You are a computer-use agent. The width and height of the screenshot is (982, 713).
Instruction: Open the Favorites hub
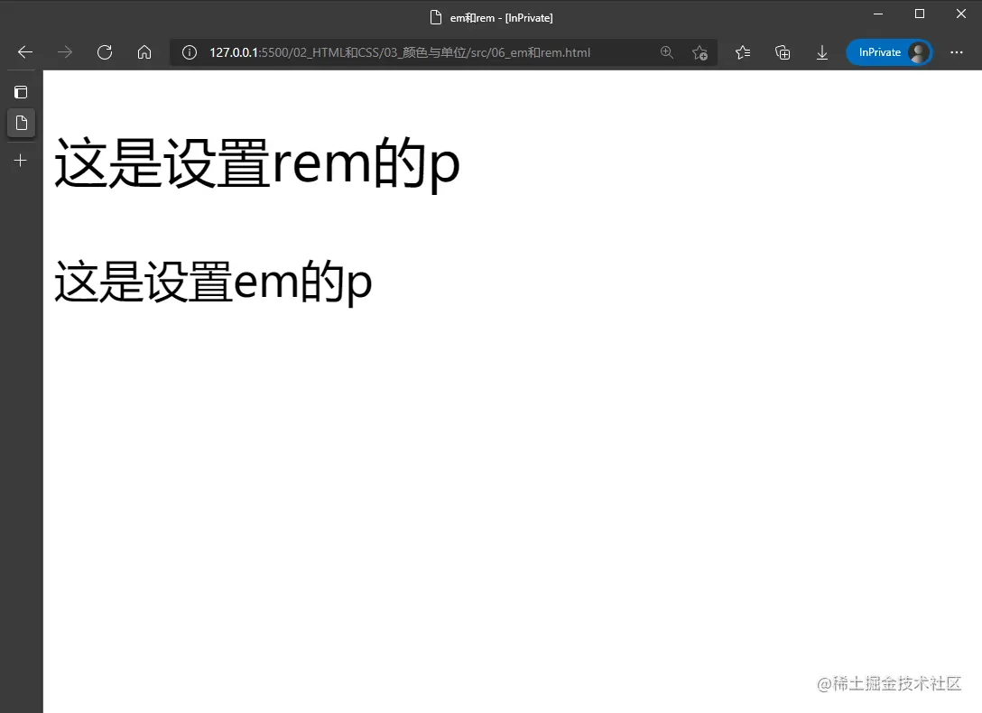743,52
